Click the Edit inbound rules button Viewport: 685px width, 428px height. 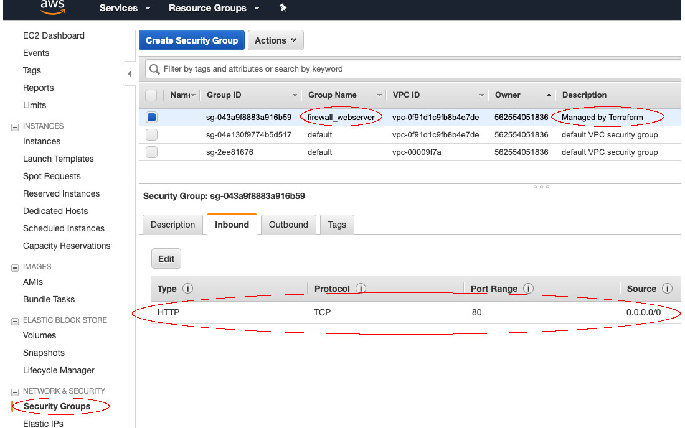tap(166, 259)
